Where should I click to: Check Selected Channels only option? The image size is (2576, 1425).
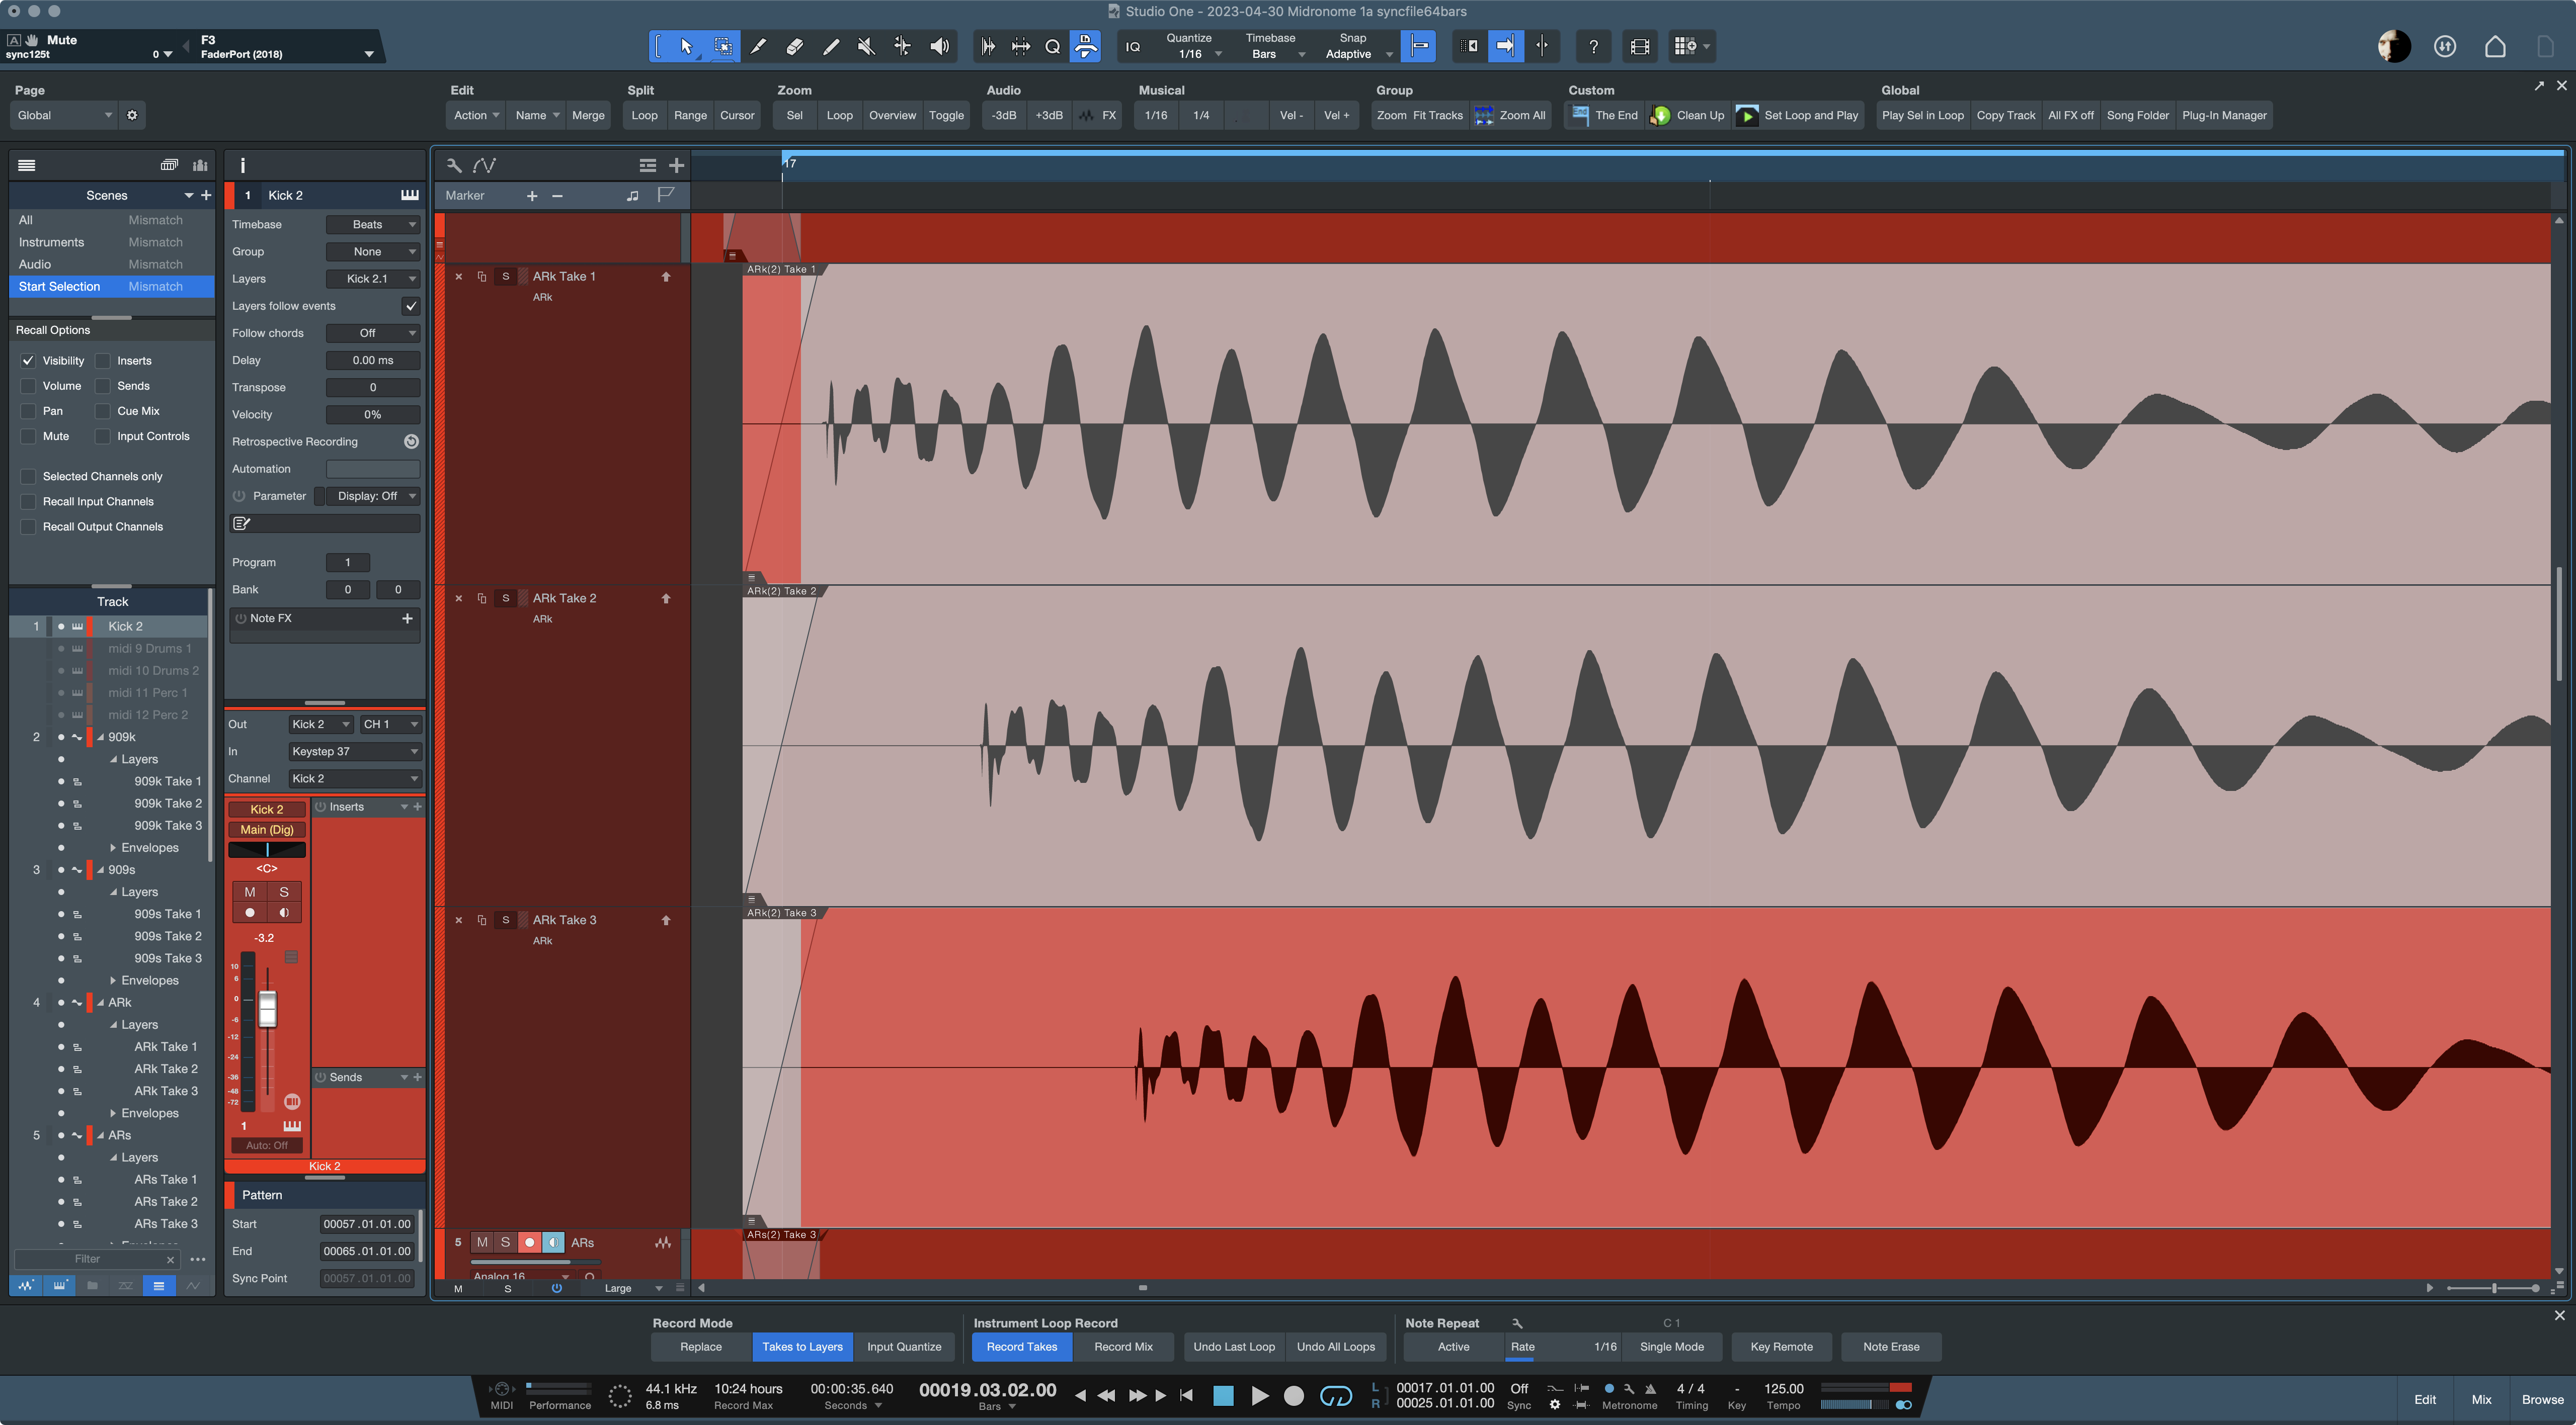28,477
